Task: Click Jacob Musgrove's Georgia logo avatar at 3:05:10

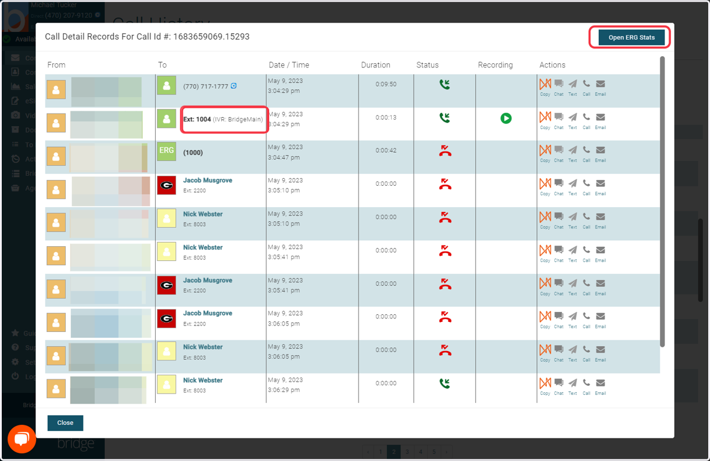Action: 166,185
